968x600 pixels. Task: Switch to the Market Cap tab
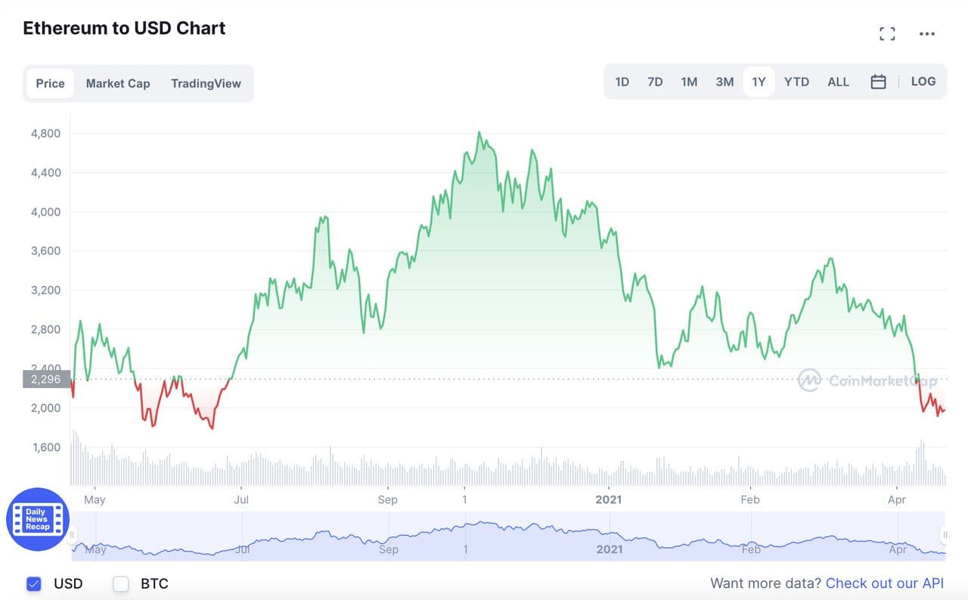click(118, 83)
